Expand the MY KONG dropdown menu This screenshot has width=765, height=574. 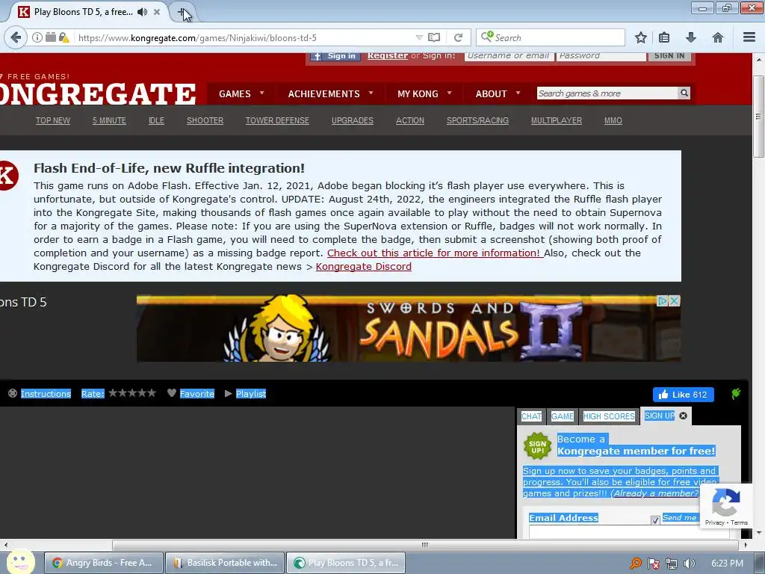coord(424,93)
